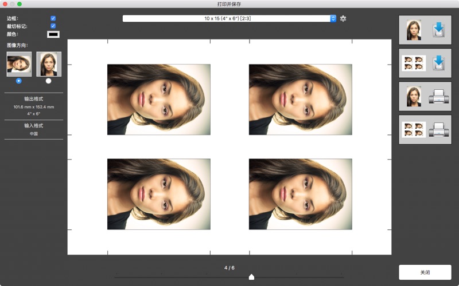The width and height of the screenshot is (459, 286).
Task: Open the 颜色 border color swatch
Action: pyautogui.click(x=53, y=34)
